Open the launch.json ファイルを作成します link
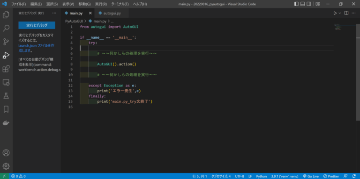The height and width of the screenshot is (179, 360). pos(36,48)
